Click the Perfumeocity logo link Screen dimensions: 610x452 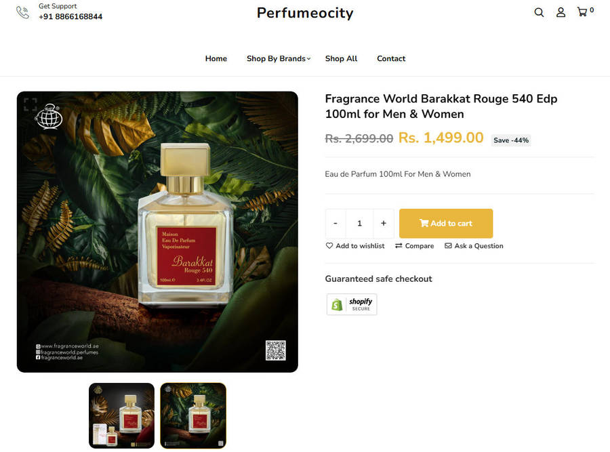[304, 12]
